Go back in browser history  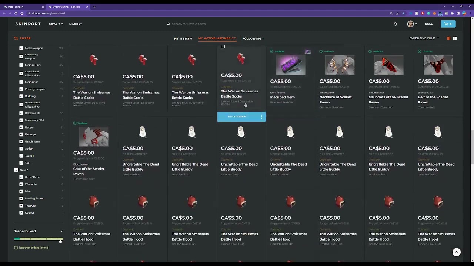click(4, 13)
